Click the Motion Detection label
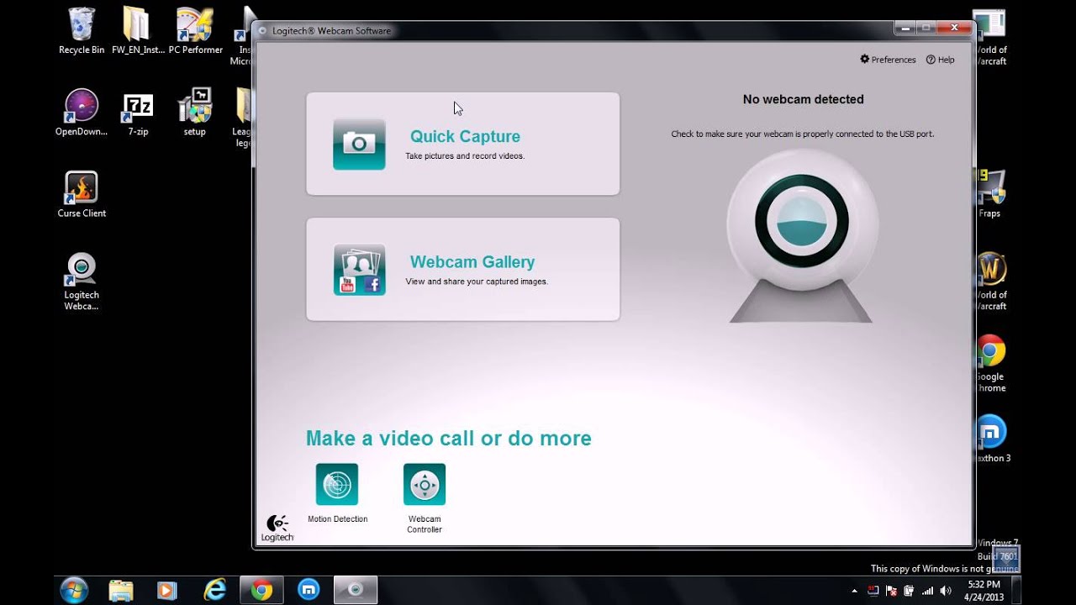1076x605 pixels. coord(337,519)
